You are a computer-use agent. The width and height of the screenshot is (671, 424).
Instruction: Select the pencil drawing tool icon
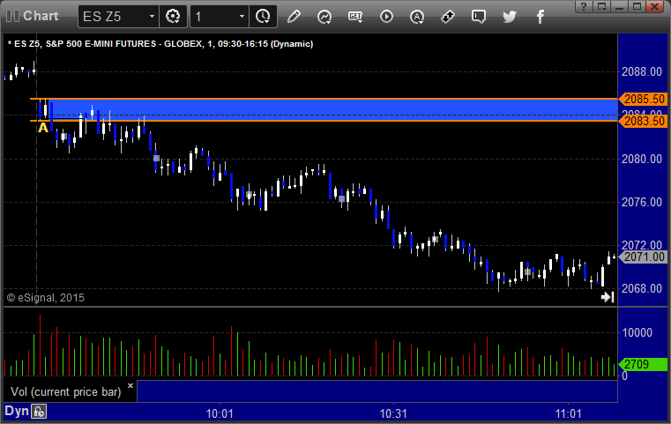[294, 17]
